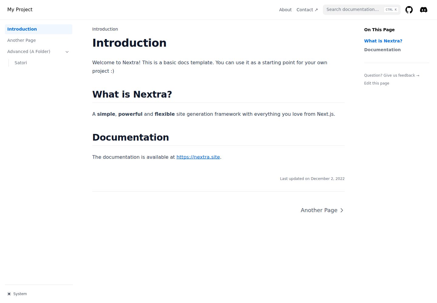
Task: Go to Another Page in sidebar
Action: 39,40
